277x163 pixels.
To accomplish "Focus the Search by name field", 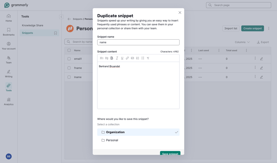I will tap(79, 42).
